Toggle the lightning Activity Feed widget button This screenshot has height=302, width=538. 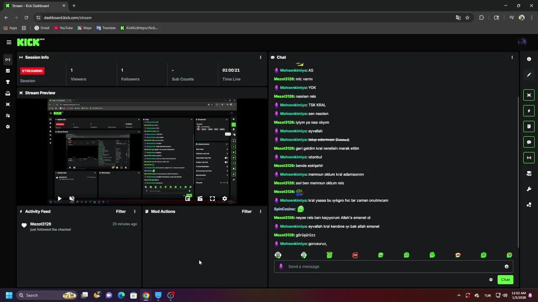point(529,111)
